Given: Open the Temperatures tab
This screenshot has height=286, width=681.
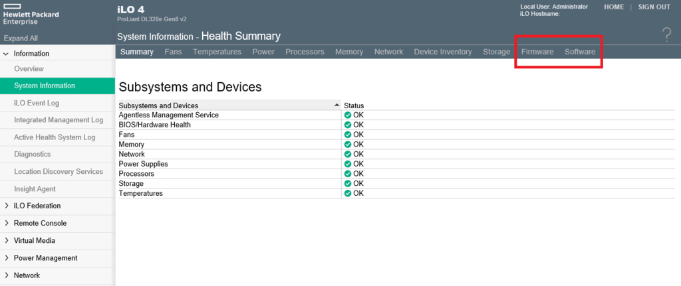Looking at the screenshot, I should 217,52.
